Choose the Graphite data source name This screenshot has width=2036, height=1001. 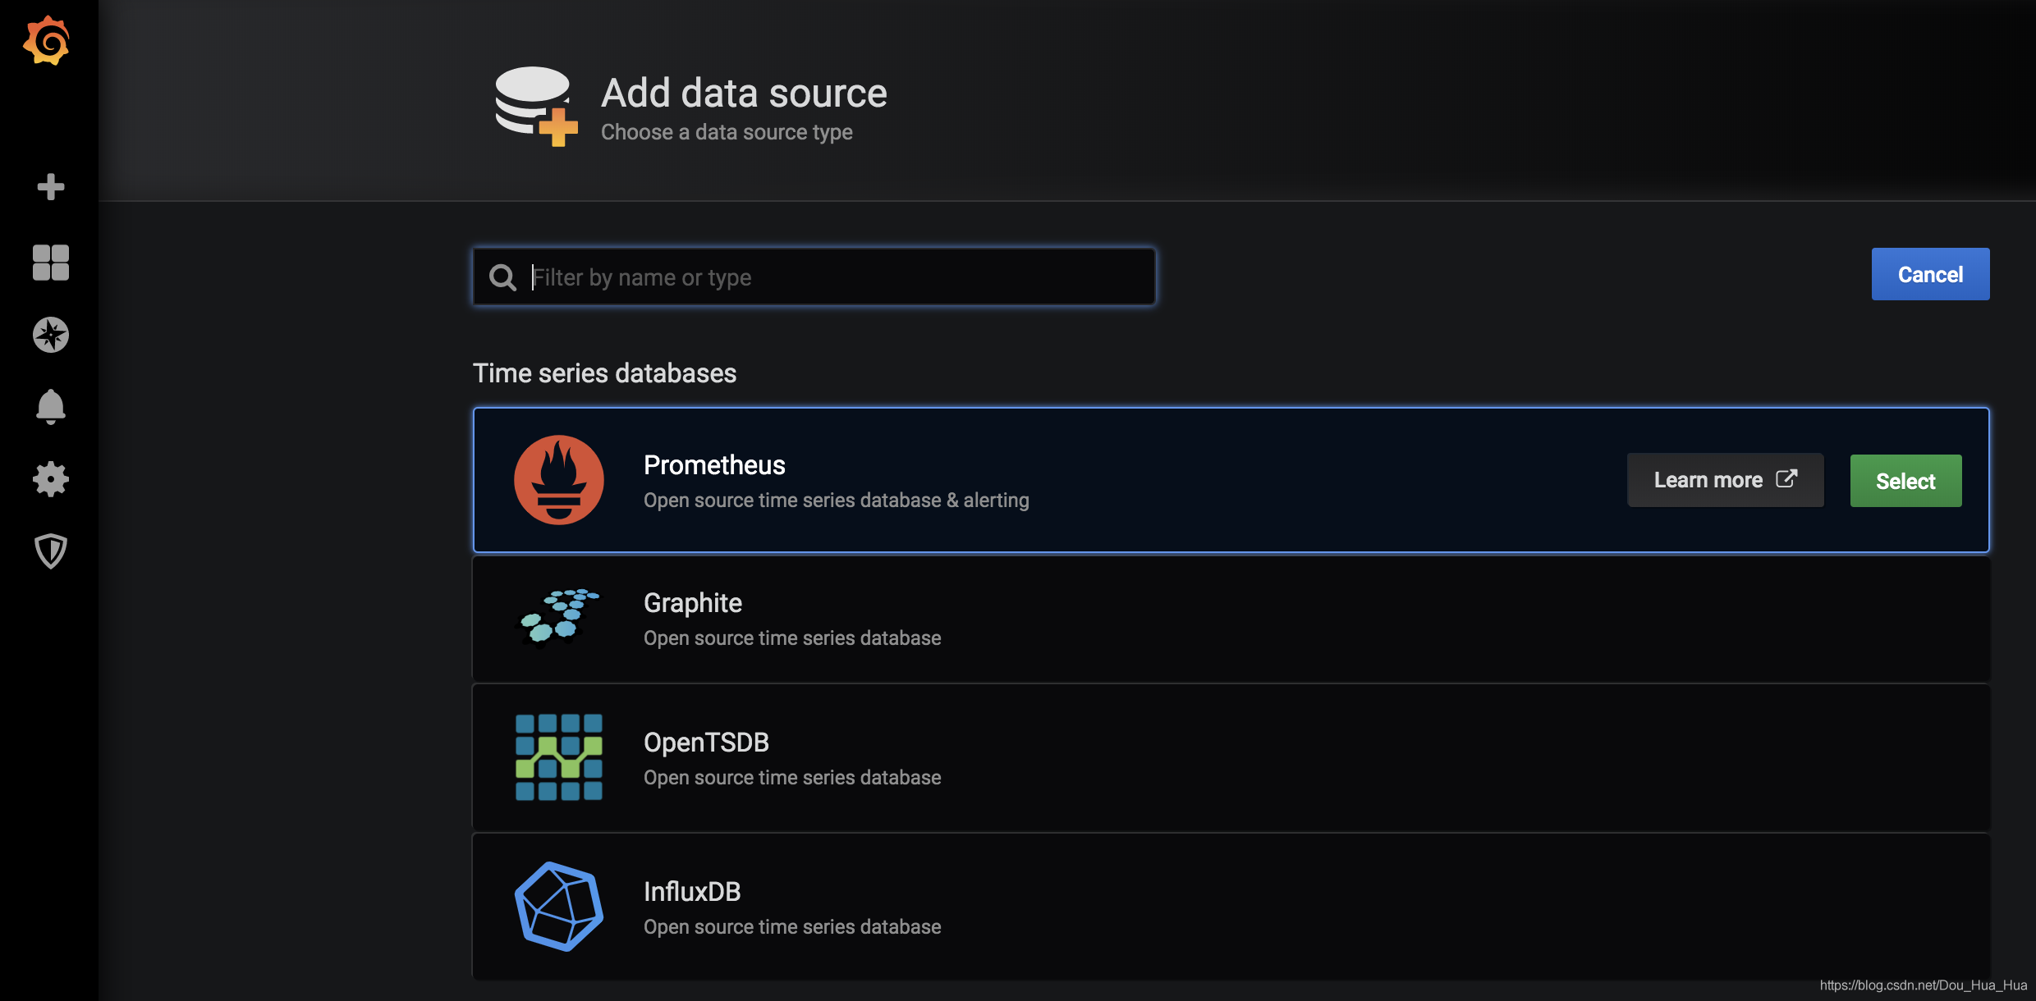coord(693,603)
